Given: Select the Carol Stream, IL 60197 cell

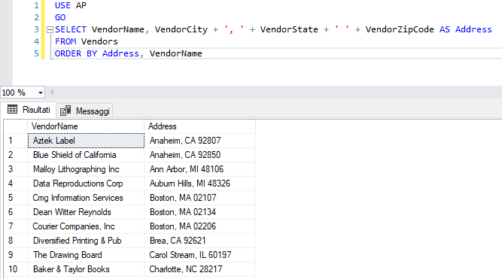Looking at the screenshot, I should point(199,255).
